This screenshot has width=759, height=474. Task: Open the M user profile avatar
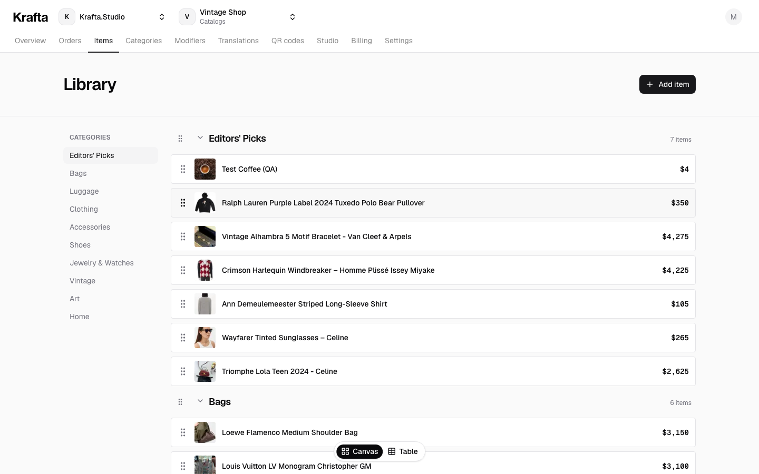point(733,17)
